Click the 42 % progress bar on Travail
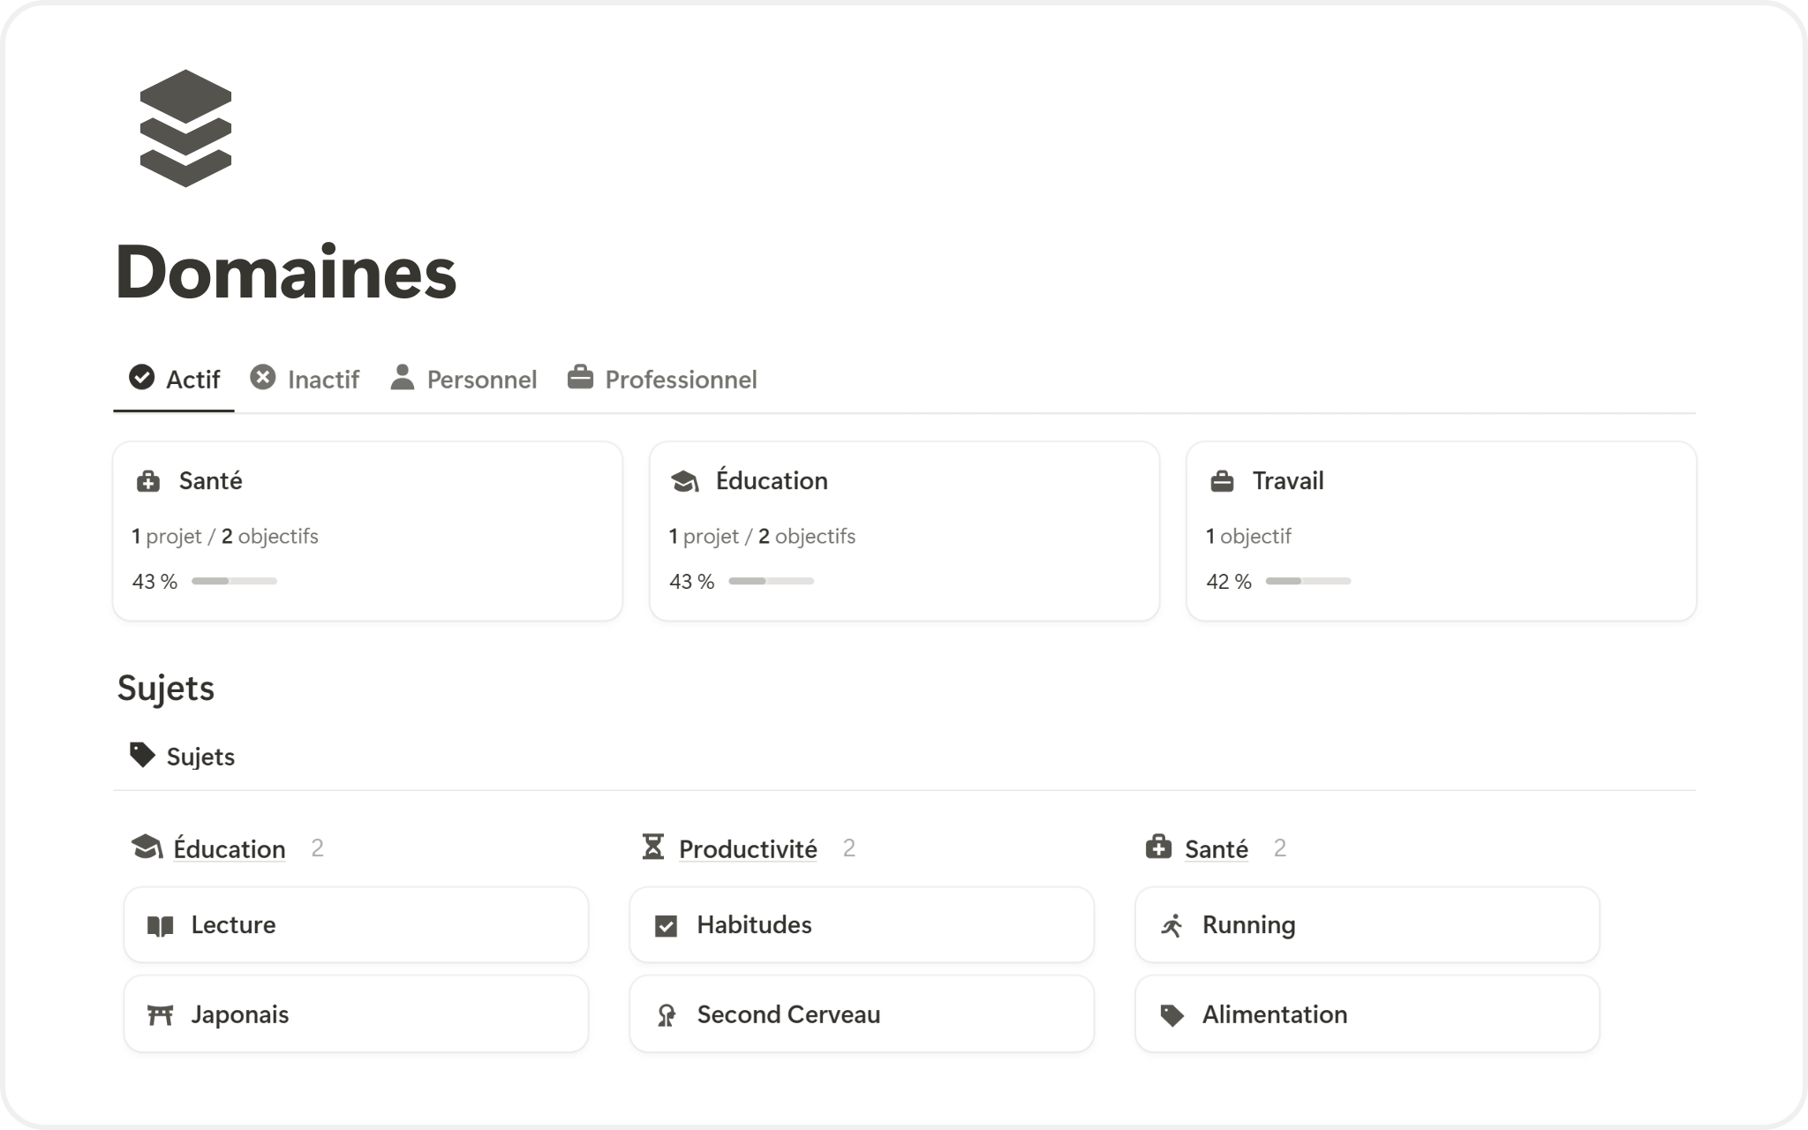Screen dimensions: 1808x1130 coord(1307,581)
